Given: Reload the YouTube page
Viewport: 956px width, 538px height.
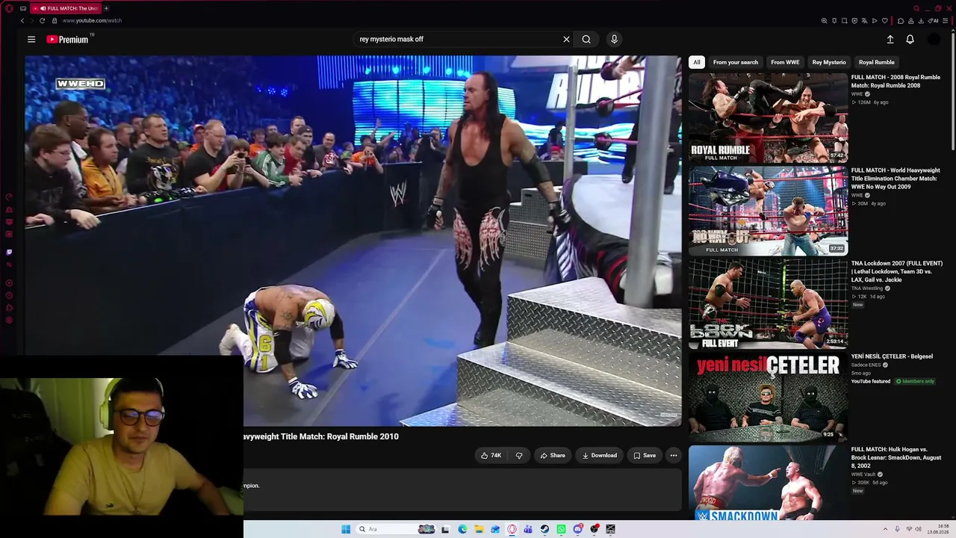Looking at the screenshot, I should coord(42,21).
